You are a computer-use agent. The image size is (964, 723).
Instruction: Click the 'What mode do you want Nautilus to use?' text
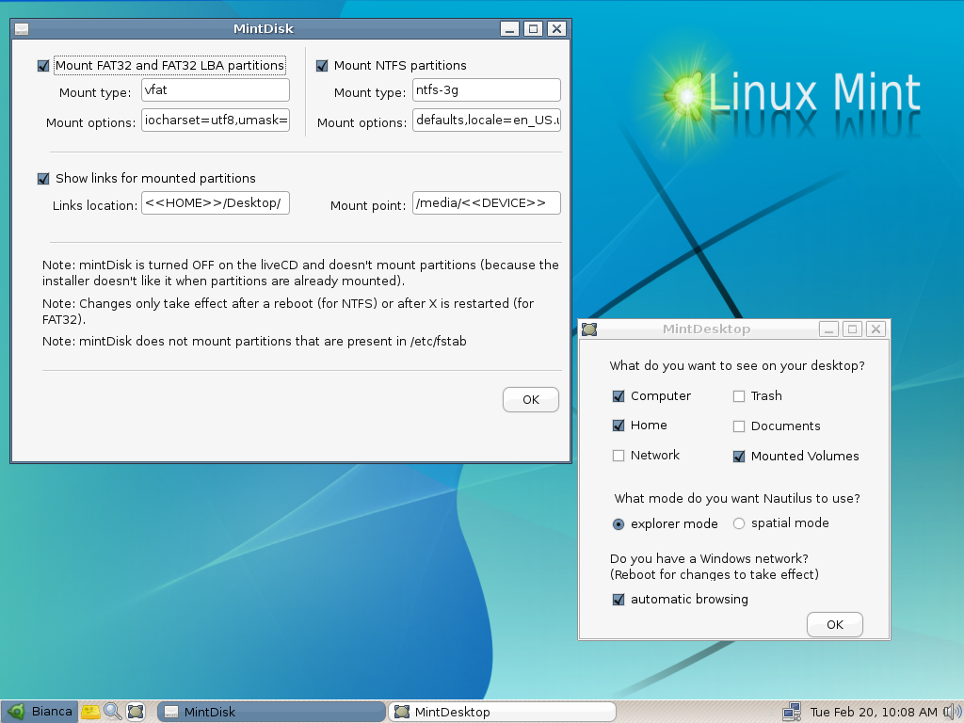click(x=737, y=498)
